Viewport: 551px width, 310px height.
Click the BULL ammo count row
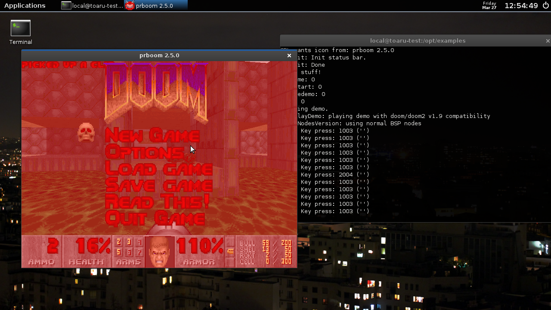tap(265, 243)
